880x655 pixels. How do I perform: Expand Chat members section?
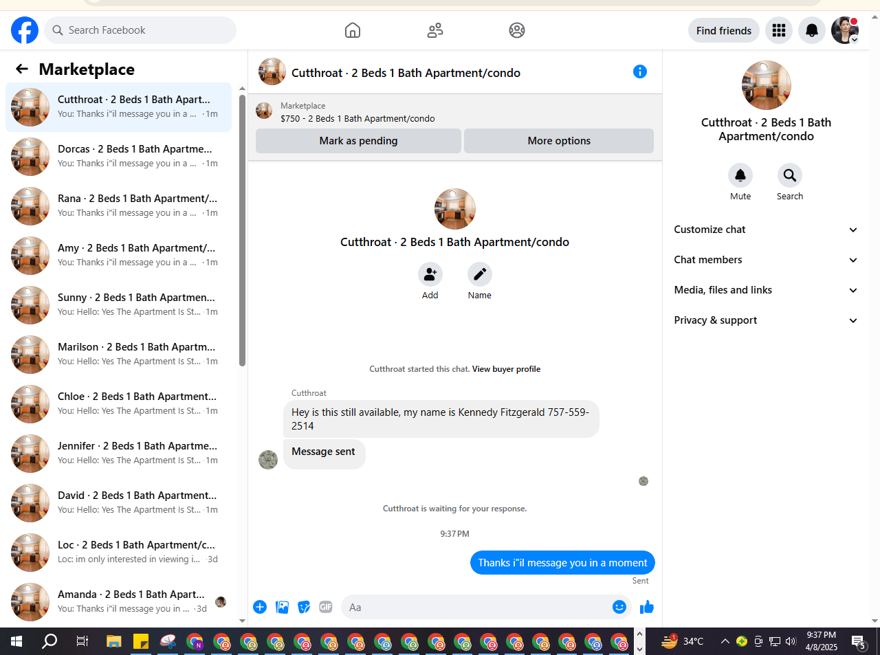point(766,260)
